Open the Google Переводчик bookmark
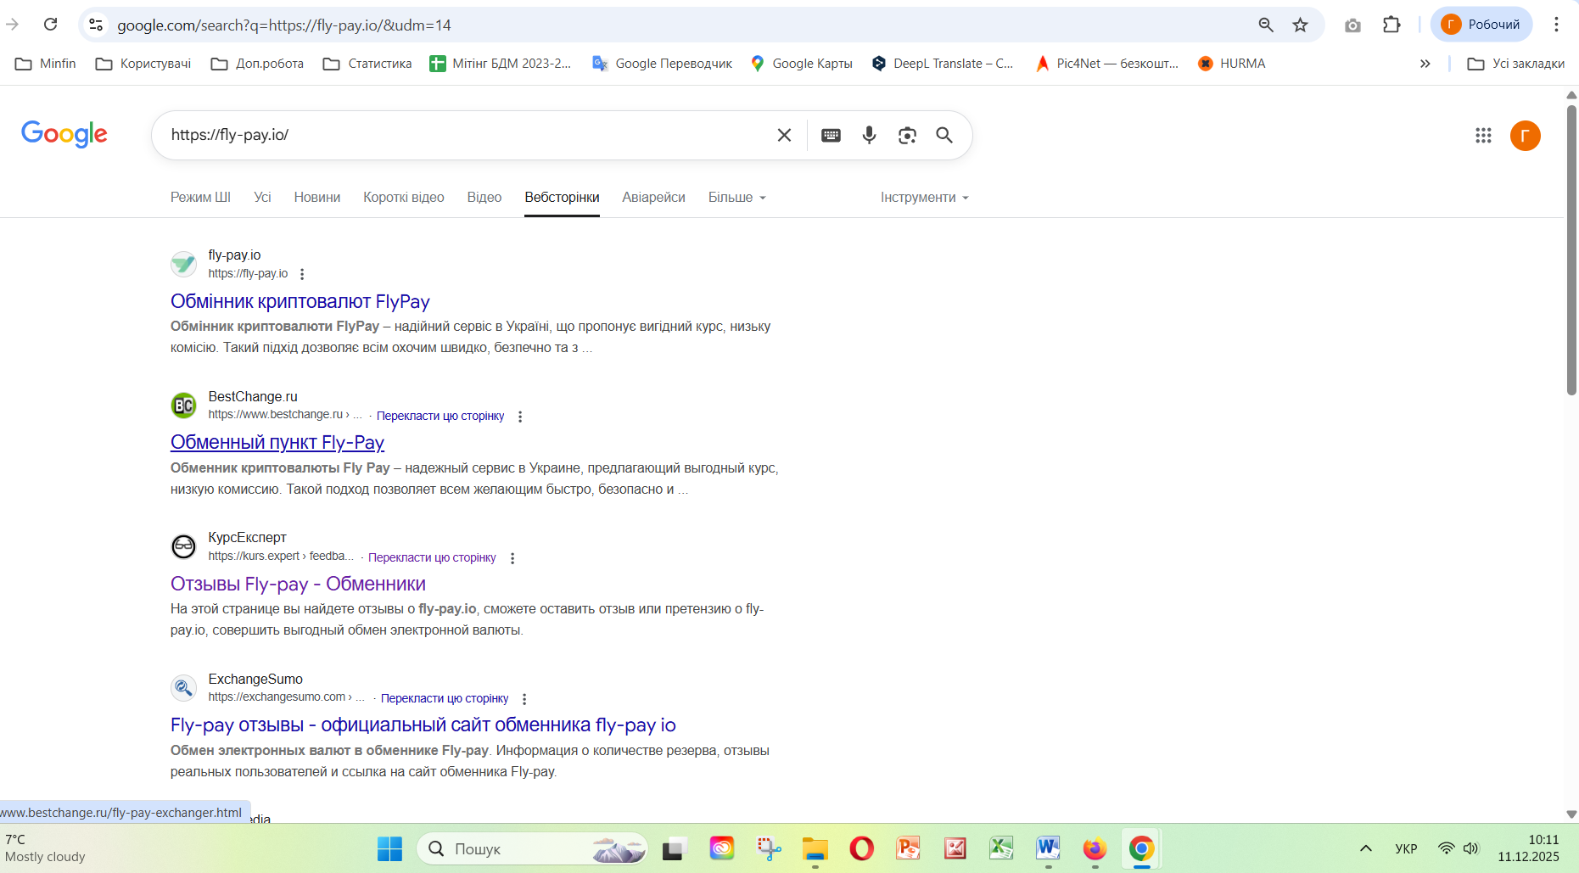Viewport: 1579px width, 873px height. pyautogui.click(x=663, y=64)
